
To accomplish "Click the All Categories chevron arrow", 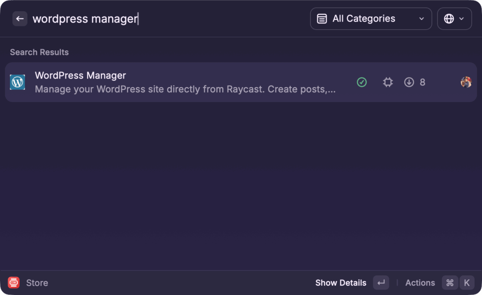I will (x=421, y=19).
